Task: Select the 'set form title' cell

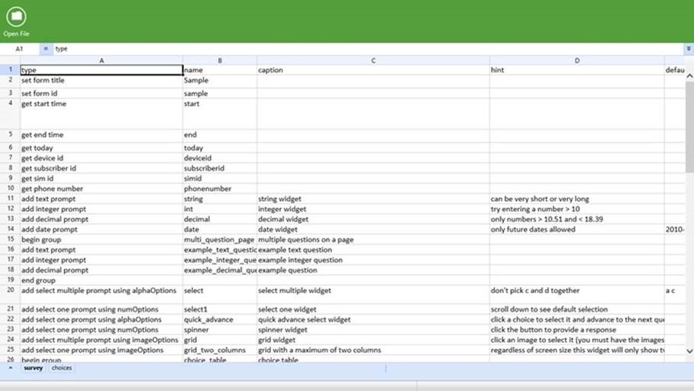Action: pos(102,80)
